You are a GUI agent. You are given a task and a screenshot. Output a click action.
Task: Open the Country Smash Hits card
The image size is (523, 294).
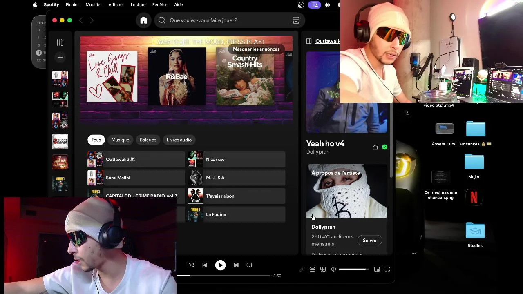[x=245, y=76]
